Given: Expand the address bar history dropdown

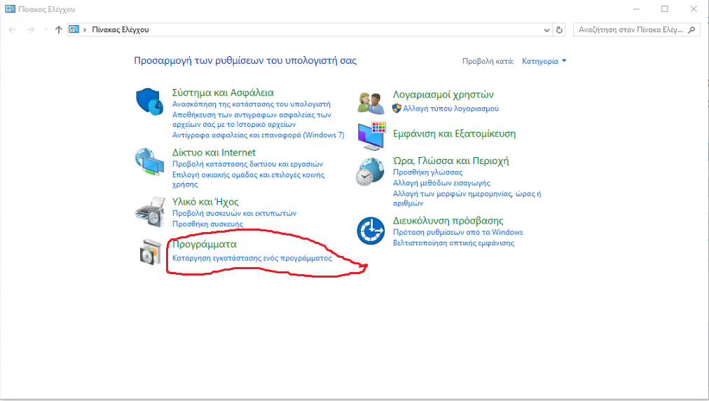Looking at the screenshot, I should pos(546,30).
